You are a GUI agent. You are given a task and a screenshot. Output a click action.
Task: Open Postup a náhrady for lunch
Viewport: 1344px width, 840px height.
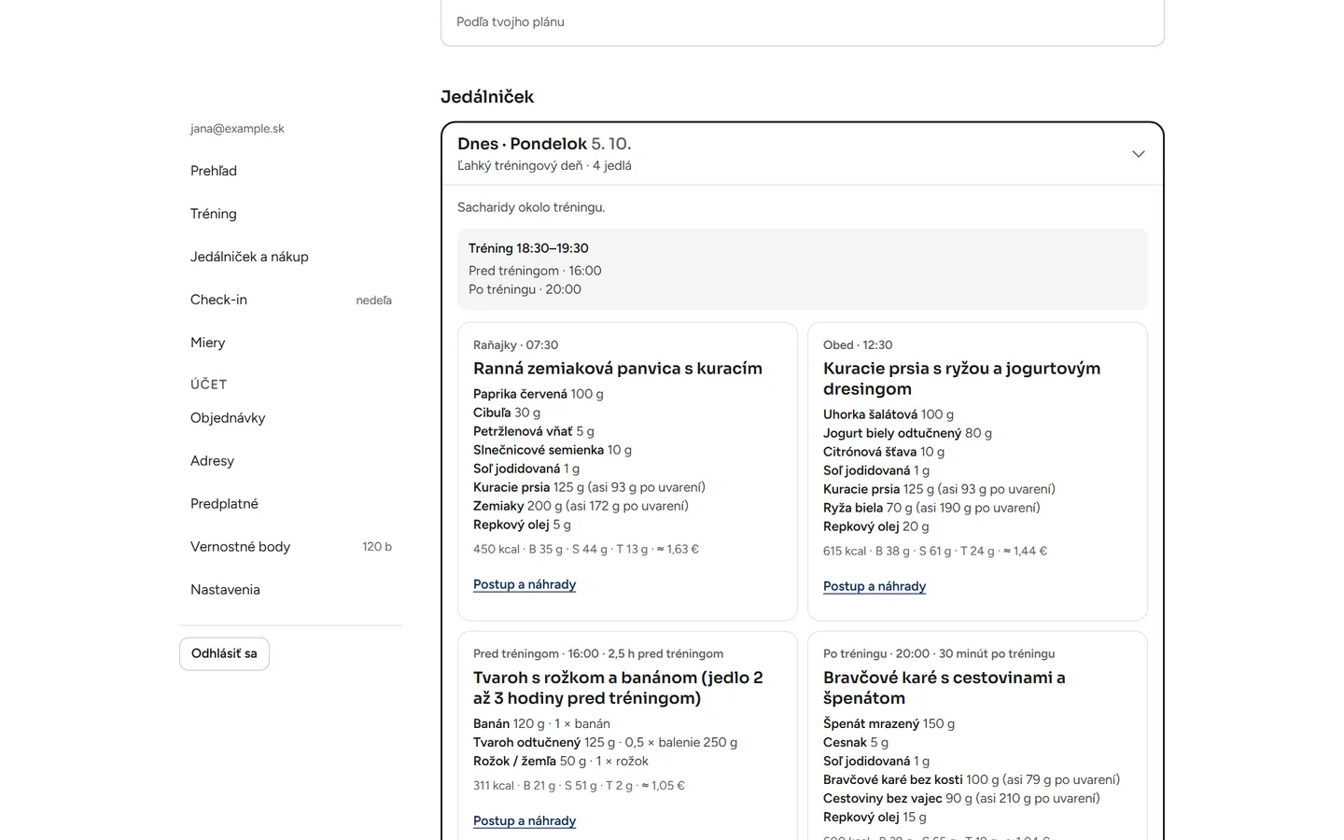click(875, 586)
